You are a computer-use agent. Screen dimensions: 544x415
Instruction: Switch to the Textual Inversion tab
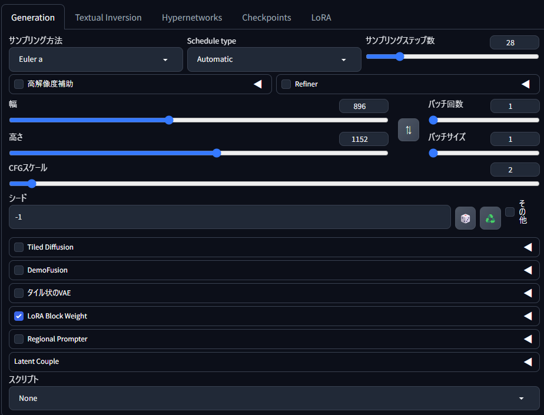(x=108, y=18)
